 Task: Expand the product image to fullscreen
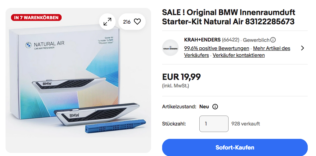click(107, 22)
